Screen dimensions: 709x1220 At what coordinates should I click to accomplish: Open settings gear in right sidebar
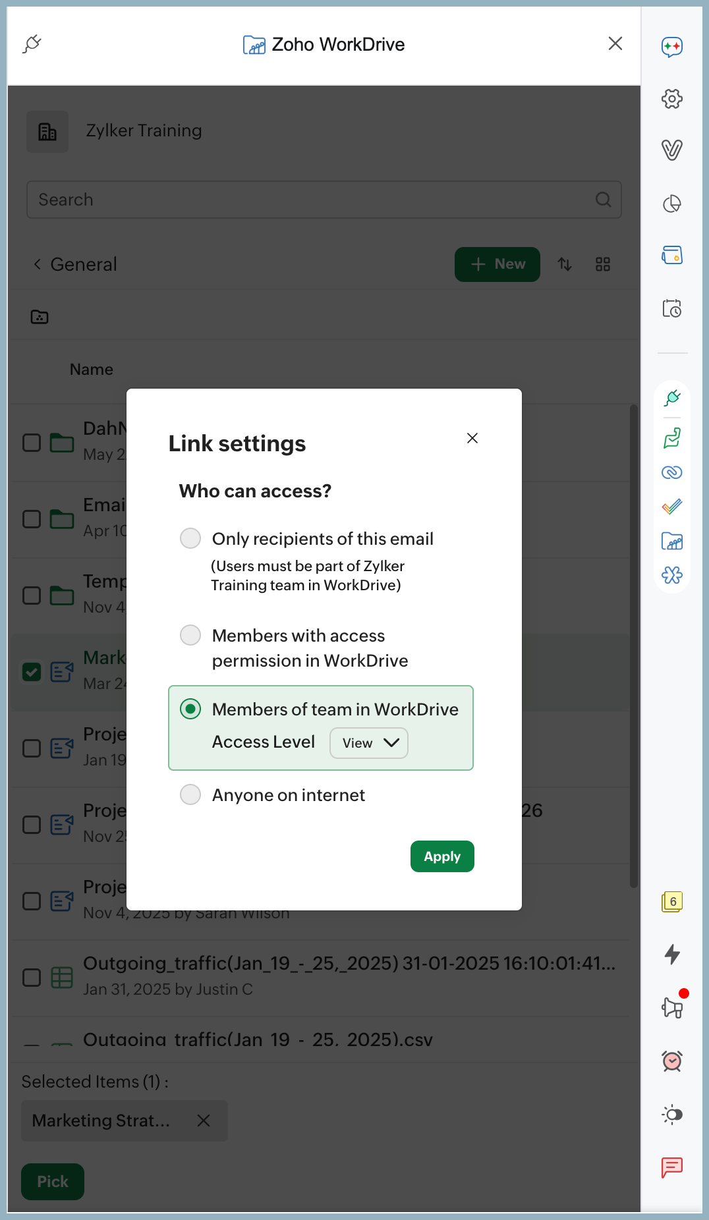click(x=671, y=99)
